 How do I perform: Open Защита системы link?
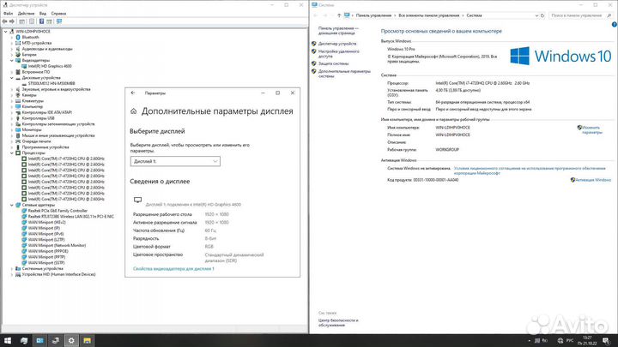click(x=333, y=63)
